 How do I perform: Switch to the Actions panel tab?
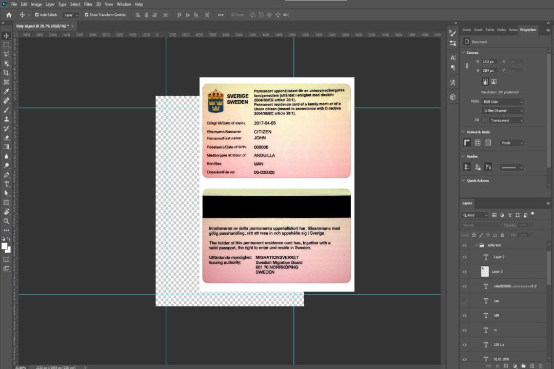[x=512, y=30]
